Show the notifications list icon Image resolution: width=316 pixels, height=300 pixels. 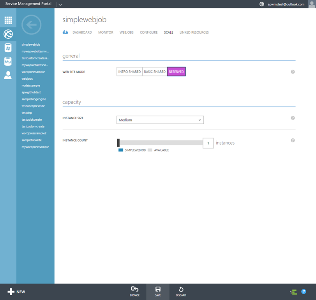tap(294, 292)
